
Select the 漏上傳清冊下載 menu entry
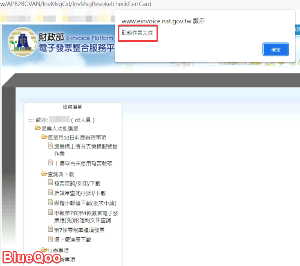click(x=73, y=240)
